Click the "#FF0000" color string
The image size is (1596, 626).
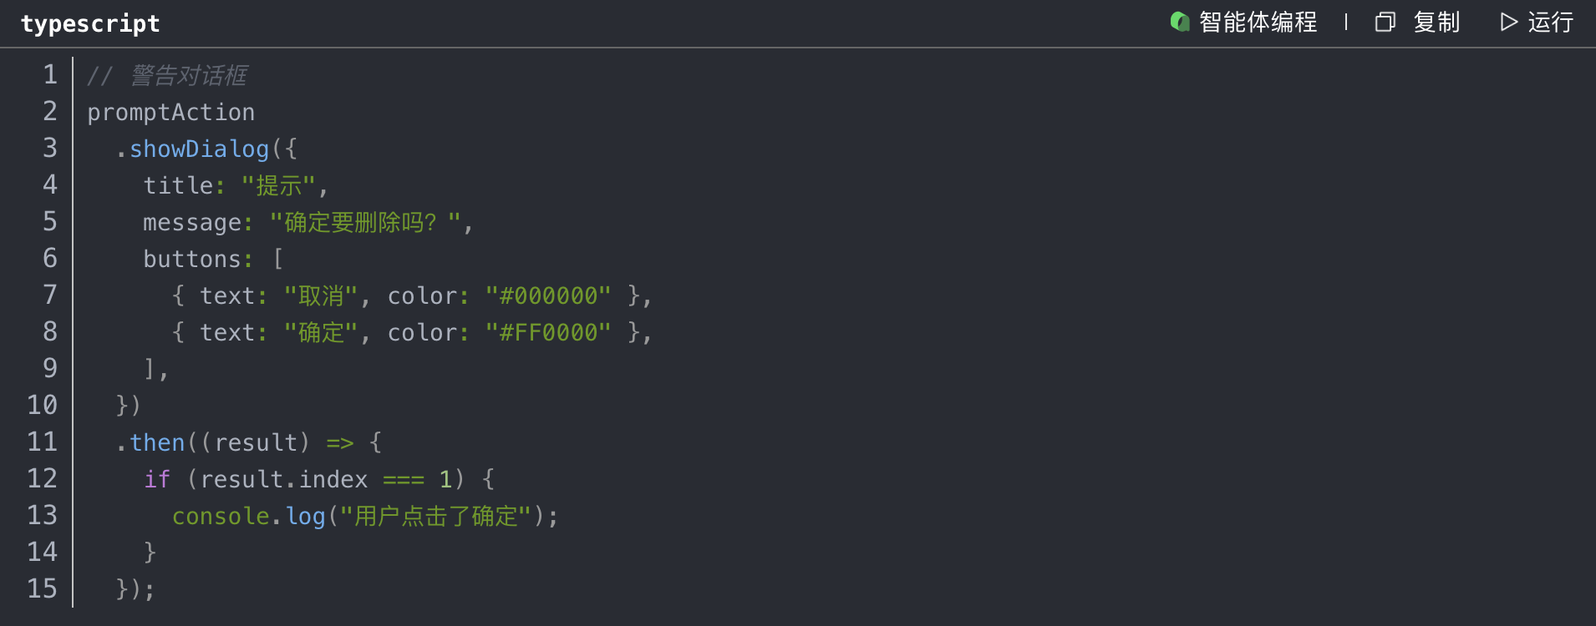point(548,333)
